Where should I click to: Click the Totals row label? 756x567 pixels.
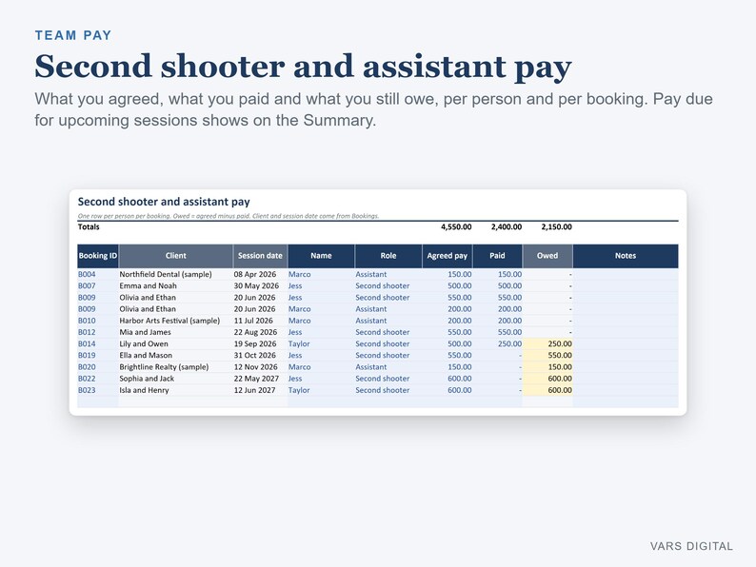89,227
